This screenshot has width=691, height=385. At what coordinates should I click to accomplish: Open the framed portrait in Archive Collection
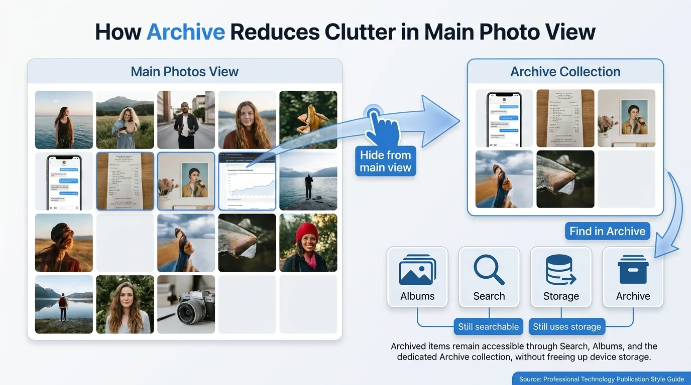626,118
